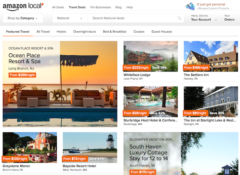
Task: Open the Help link
Action: click(130, 7)
